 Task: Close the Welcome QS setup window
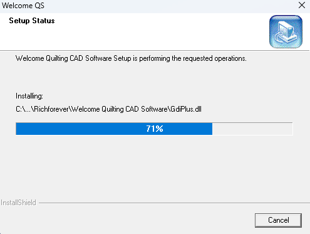coord(302,5)
